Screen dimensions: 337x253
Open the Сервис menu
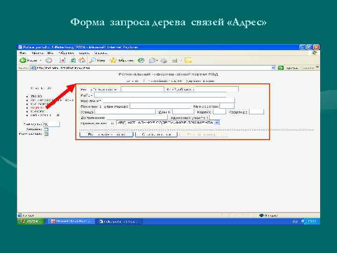click(x=84, y=53)
